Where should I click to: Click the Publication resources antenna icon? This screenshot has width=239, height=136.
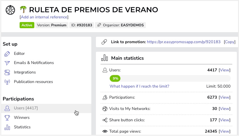7,82
